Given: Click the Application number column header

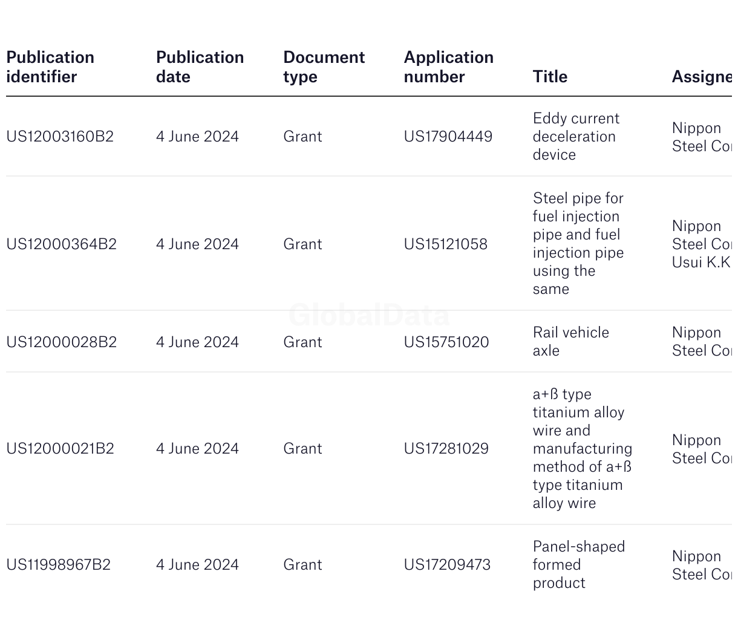Looking at the screenshot, I should pyautogui.click(x=449, y=67).
